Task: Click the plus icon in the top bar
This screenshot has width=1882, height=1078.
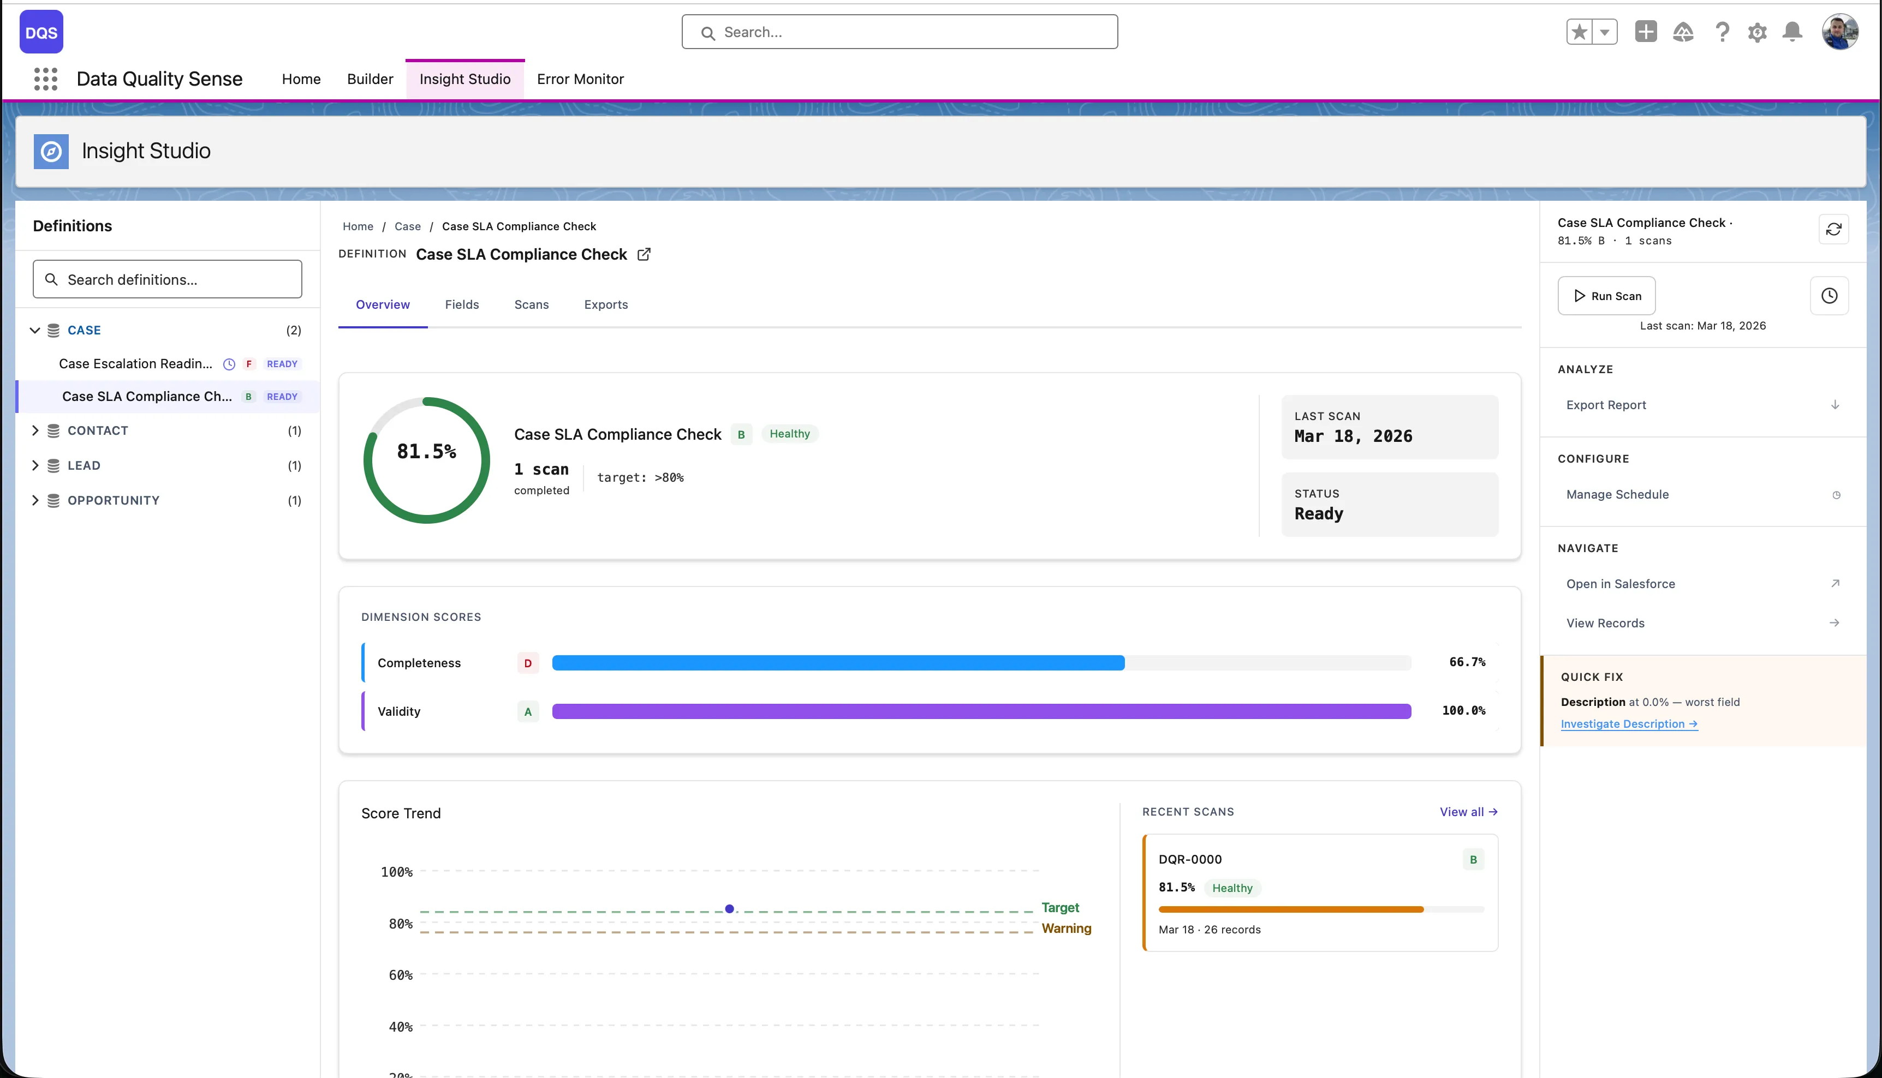Action: pos(1646,32)
